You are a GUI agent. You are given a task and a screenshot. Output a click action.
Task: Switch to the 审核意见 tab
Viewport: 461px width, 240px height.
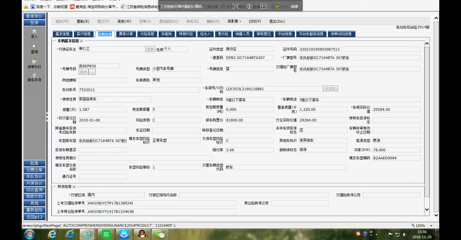click(x=264, y=34)
